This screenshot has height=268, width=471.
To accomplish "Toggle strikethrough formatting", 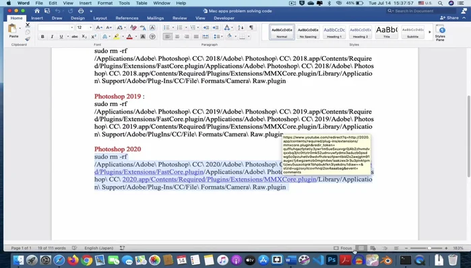I will tap(75, 36).
